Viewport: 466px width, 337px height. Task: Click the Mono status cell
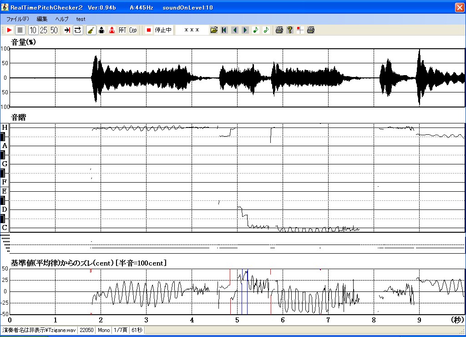coord(104,330)
